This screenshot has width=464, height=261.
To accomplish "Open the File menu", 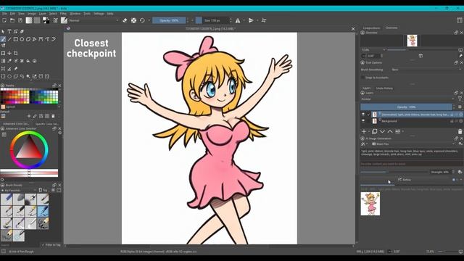I will (4, 14).
